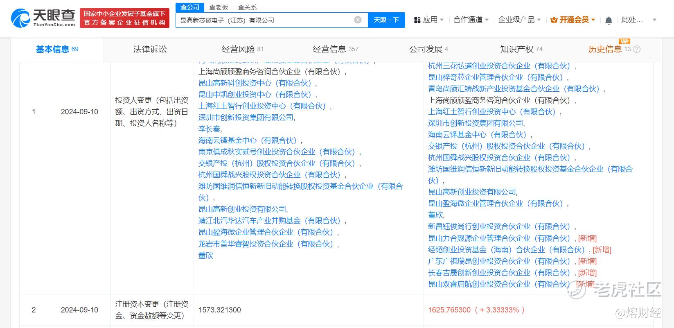This screenshot has height=328, width=674.
Task: Click the apps grid icon beside 应用
Action: (x=417, y=20)
